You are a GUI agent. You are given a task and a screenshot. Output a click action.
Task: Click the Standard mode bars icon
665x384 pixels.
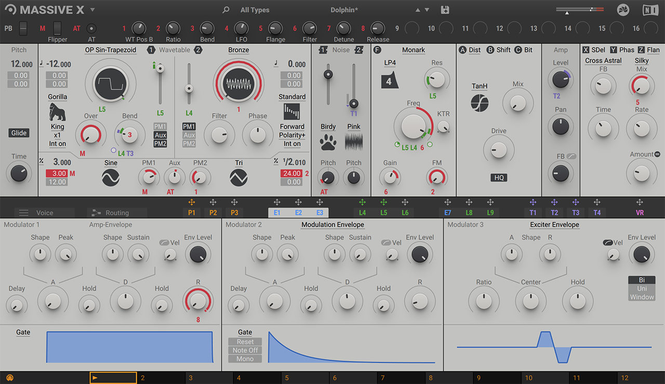(292, 112)
